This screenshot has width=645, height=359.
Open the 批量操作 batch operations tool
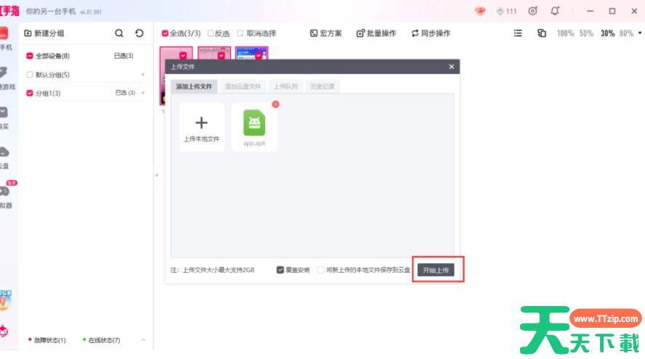(x=376, y=33)
